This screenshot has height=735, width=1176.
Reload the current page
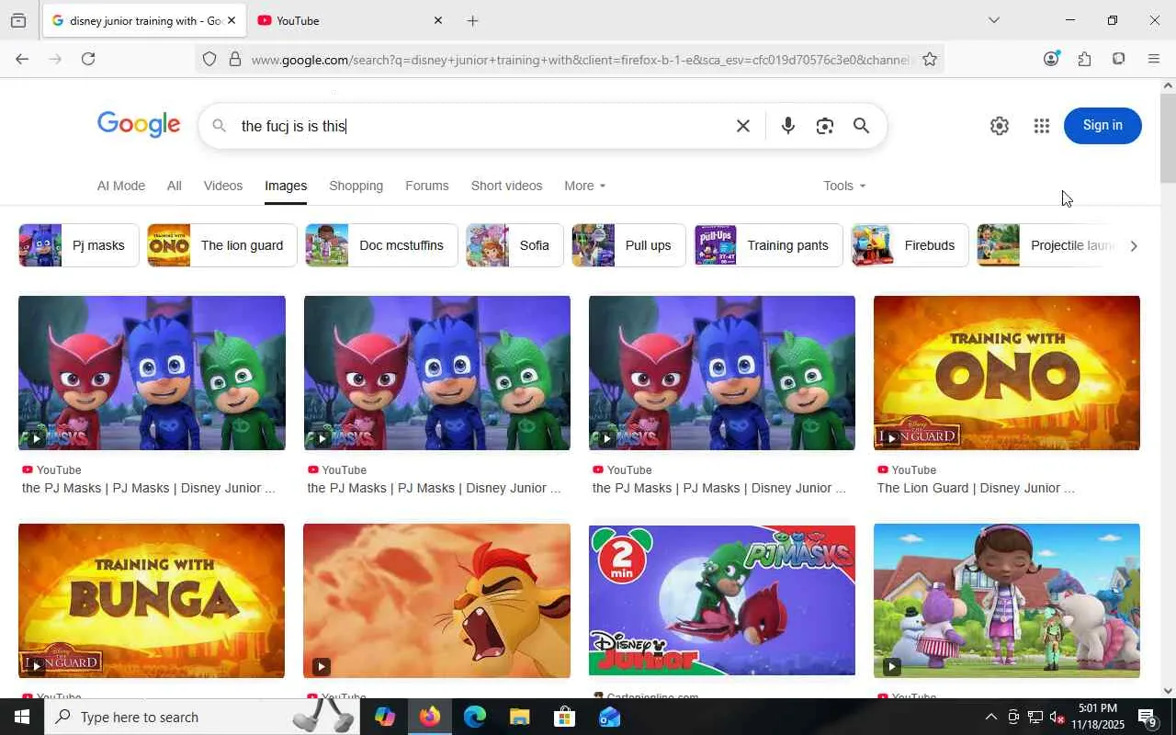pos(88,59)
